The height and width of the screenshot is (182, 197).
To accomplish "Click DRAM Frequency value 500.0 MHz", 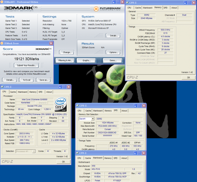I will coord(166,30).
